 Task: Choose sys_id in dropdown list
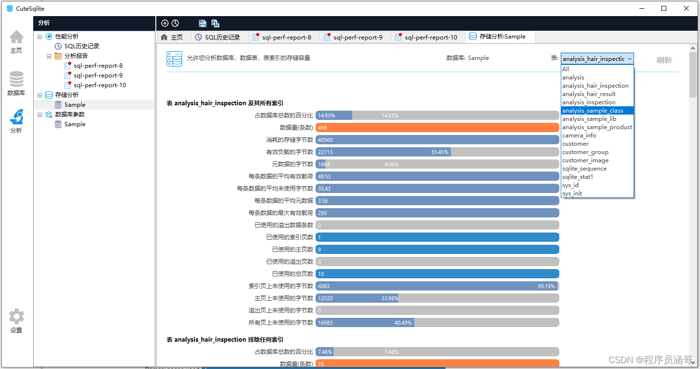[597, 185]
